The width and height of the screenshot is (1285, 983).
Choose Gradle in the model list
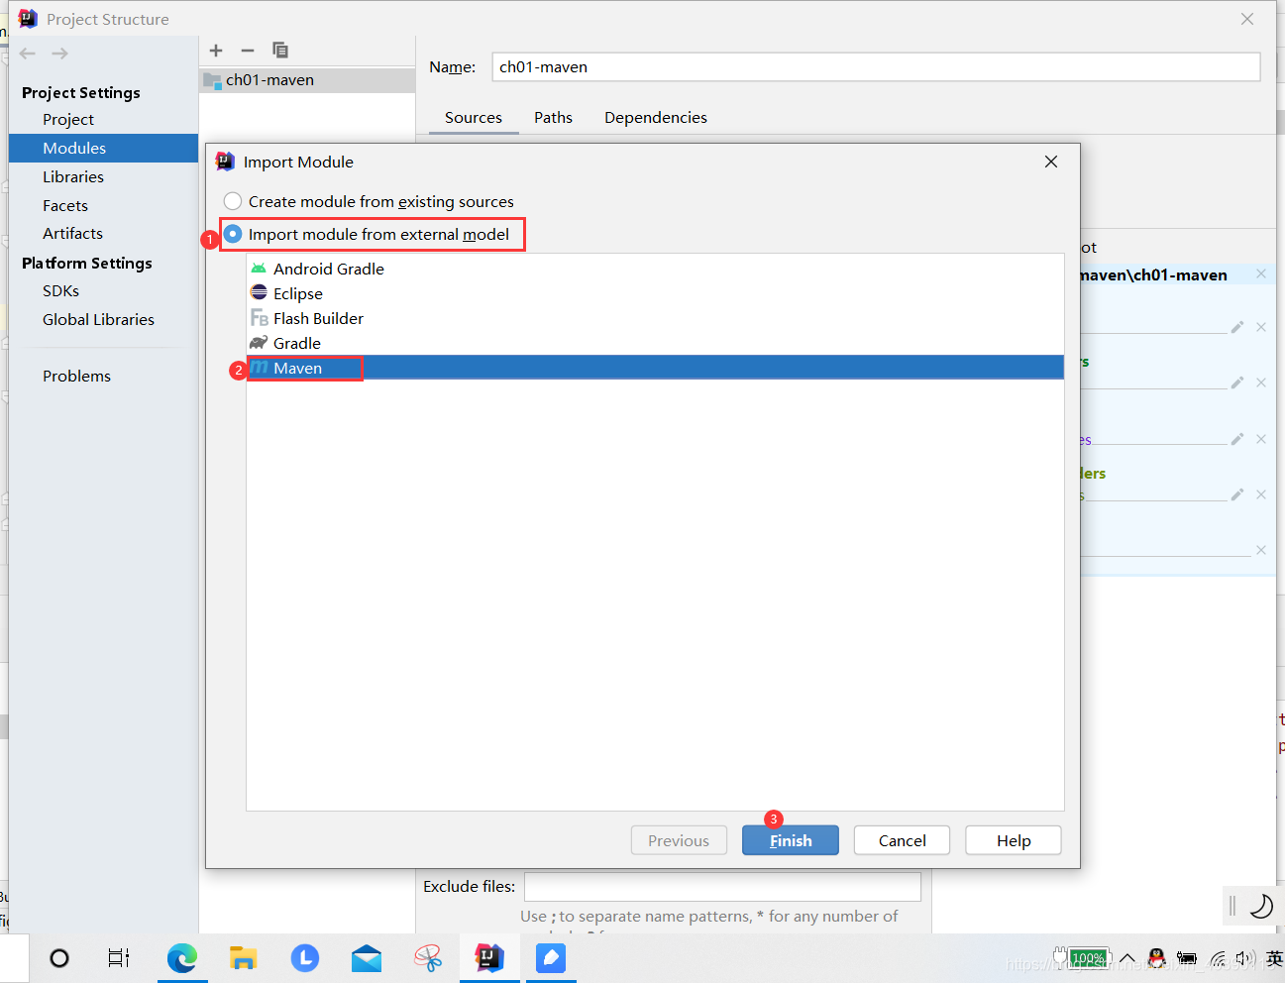(x=655, y=344)
